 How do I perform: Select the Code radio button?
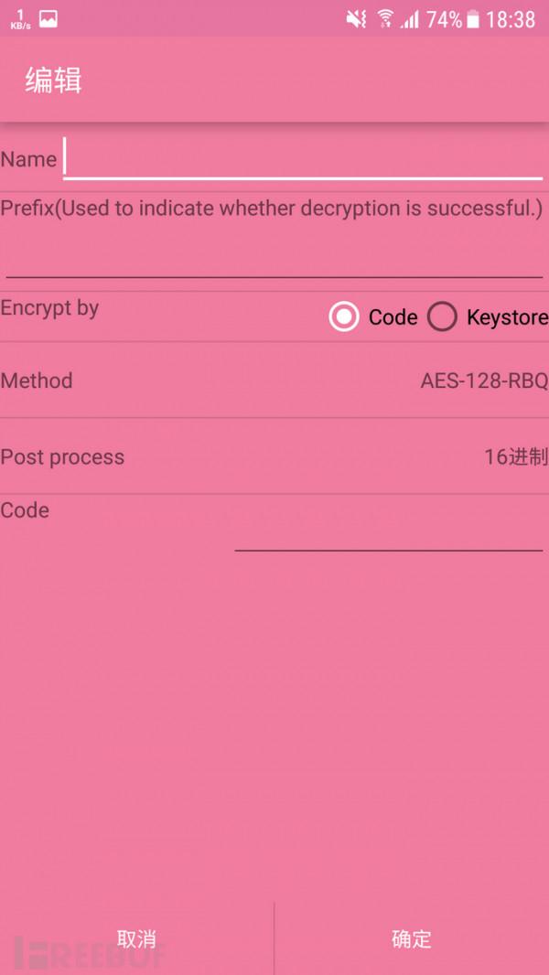(344, 317)
